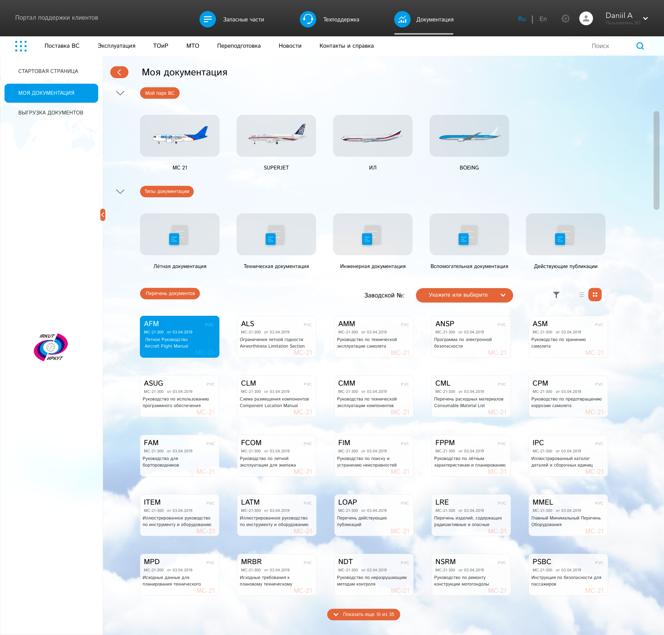Viewport: 664px width, 635px height.
Task: Click the Техподдержка headset icon
Action: tap(308, 19)
